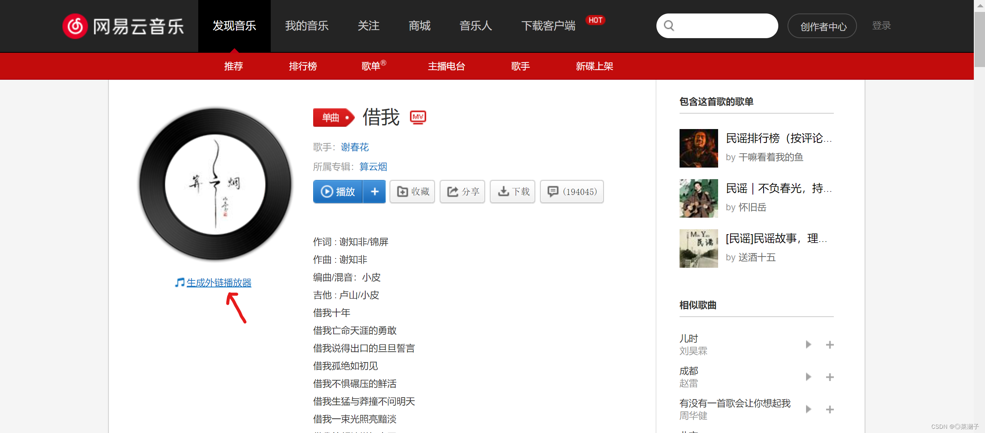
Task: Play 有没有一首歌会让你想起我 triangle icon
Action: pos(808,409)
